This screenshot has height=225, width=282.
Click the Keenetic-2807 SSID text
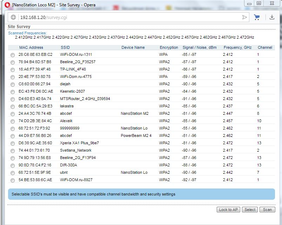coord(72,91)
